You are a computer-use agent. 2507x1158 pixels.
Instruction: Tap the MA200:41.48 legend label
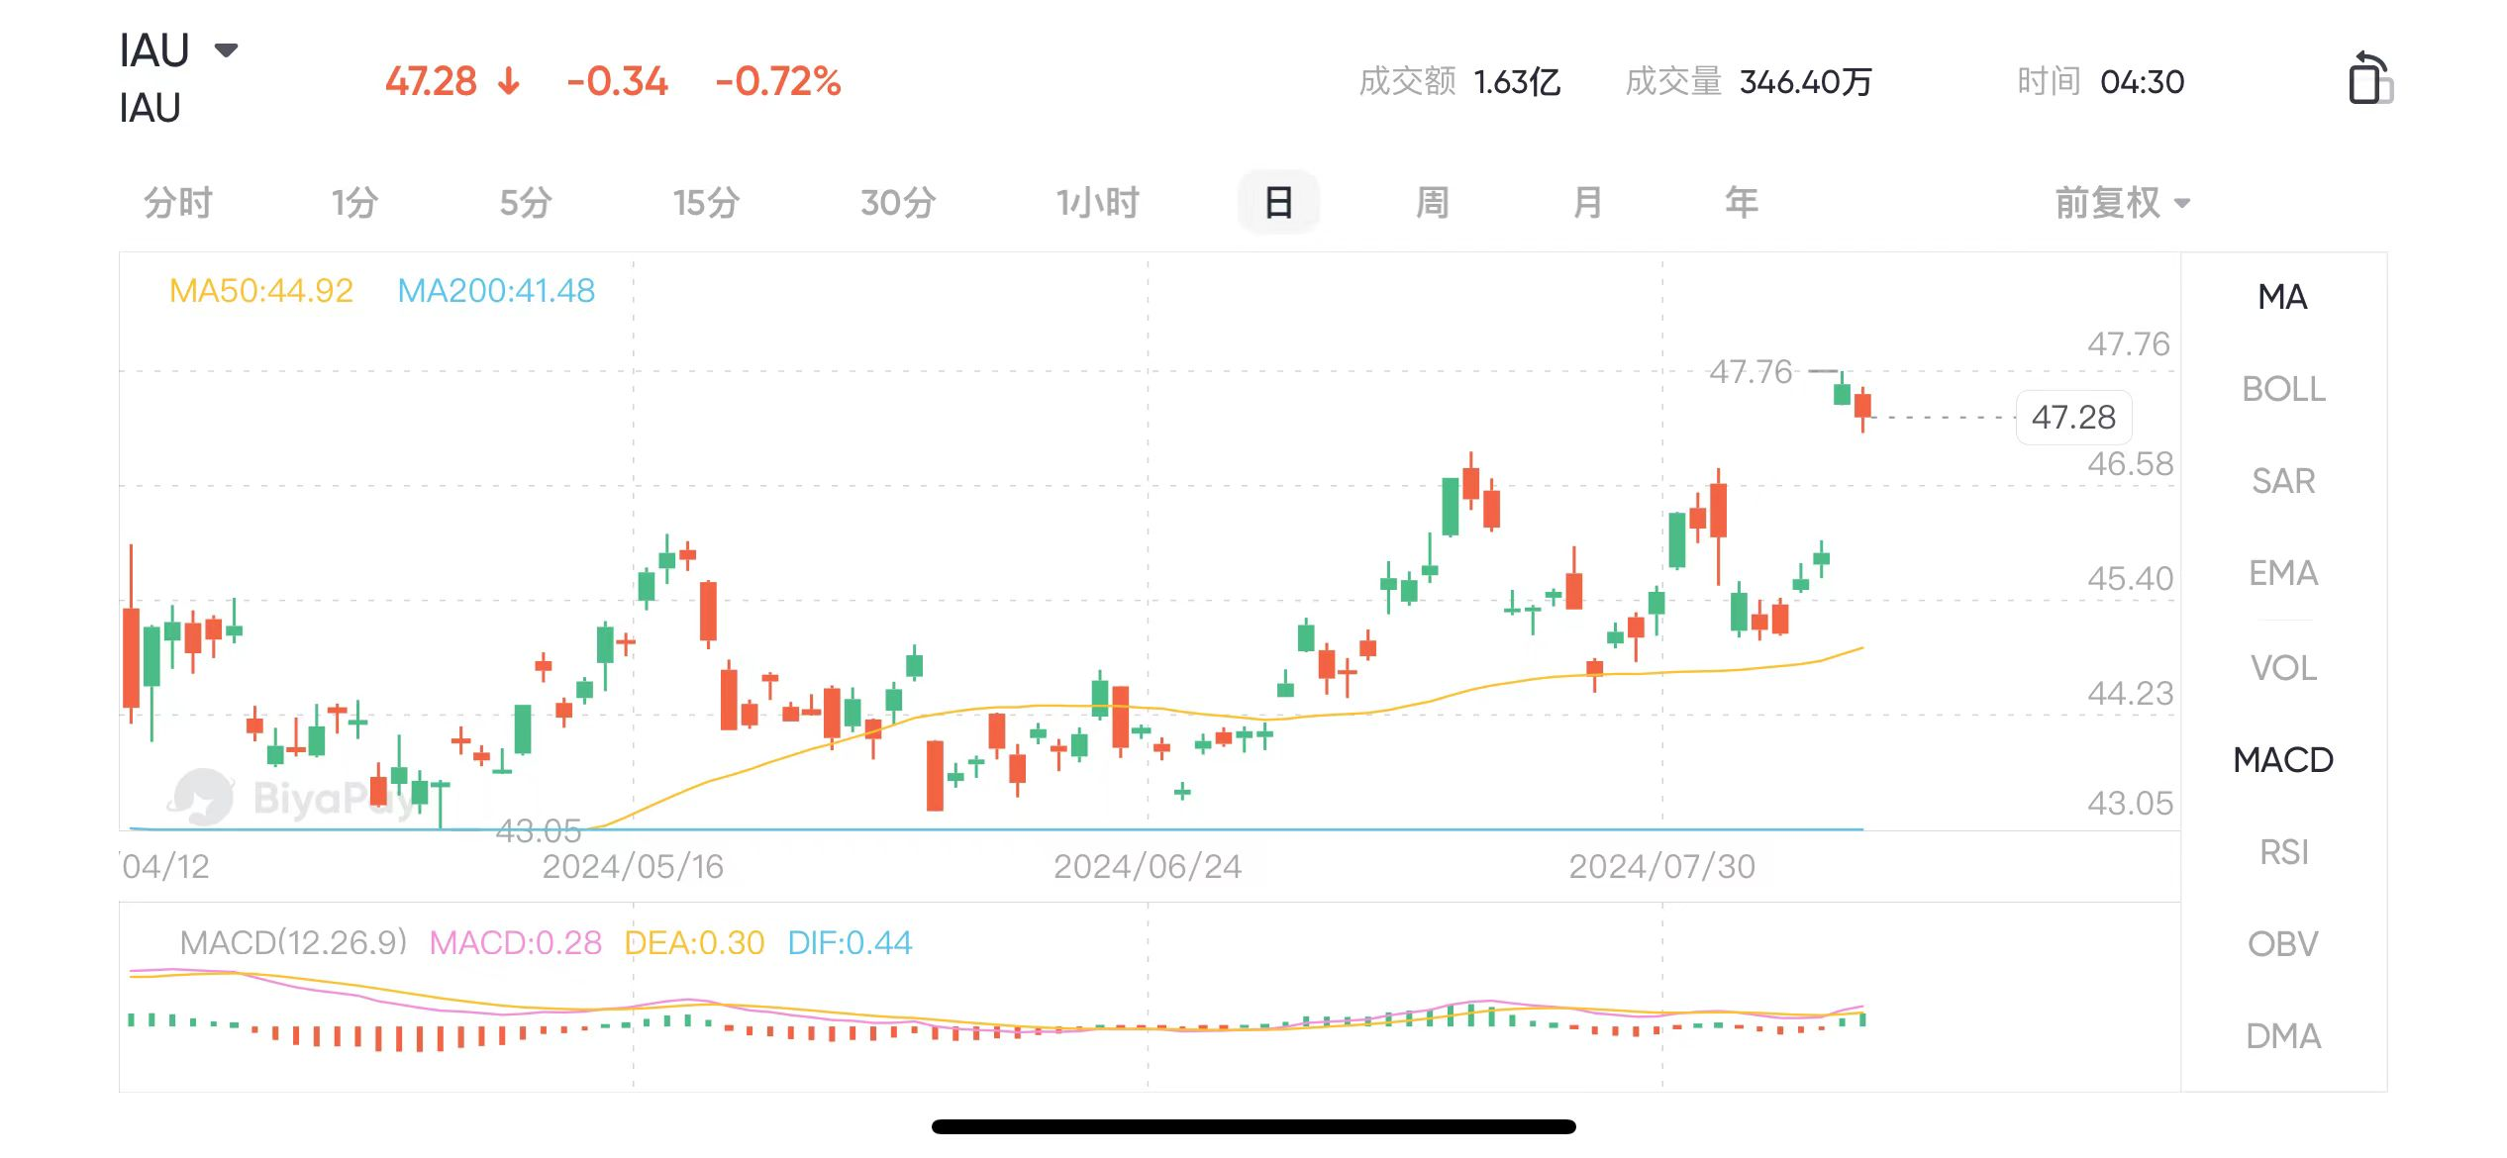(496, 291)
